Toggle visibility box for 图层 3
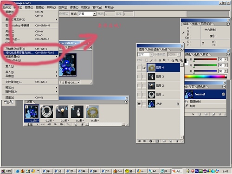 tap(139, 77)
